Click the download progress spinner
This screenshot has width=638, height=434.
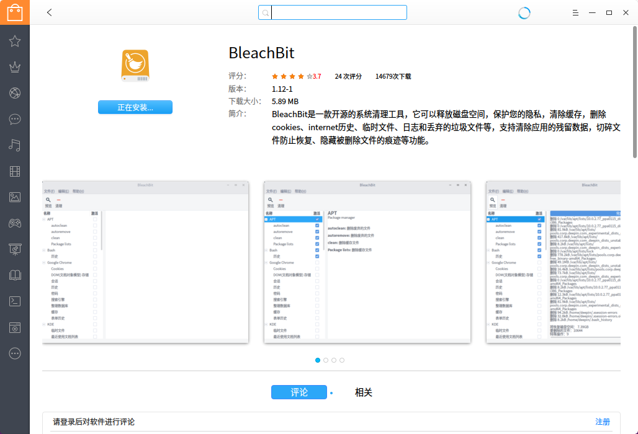(524, 12)
